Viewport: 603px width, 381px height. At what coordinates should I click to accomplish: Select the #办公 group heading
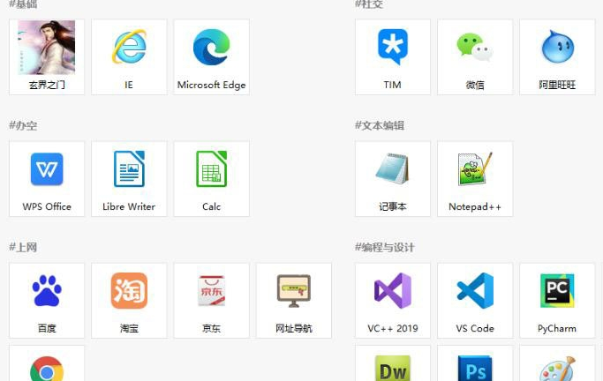pyautogui.click(x=23, y=125)
